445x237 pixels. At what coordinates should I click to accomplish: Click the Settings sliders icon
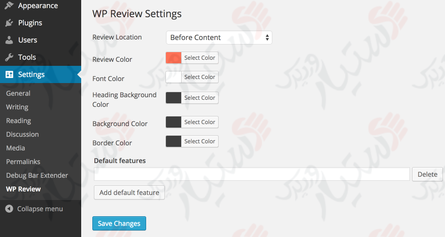[x=9, y=74]
